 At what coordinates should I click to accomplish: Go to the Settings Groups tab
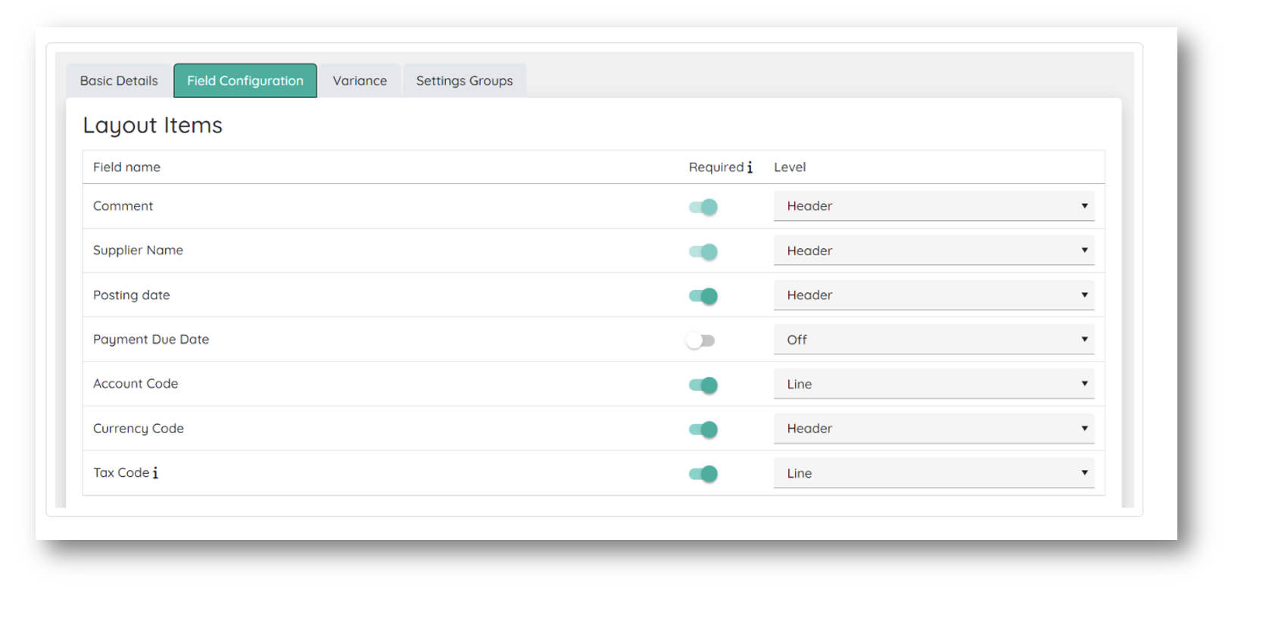464,81
